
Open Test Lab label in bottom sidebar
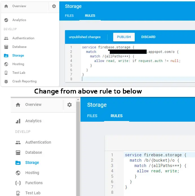tap(33, 193)
